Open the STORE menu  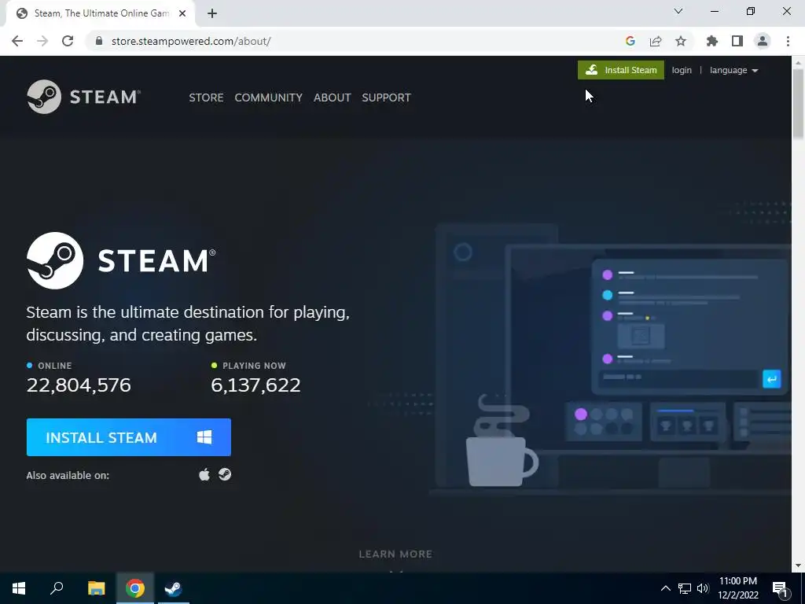[206, 98]
